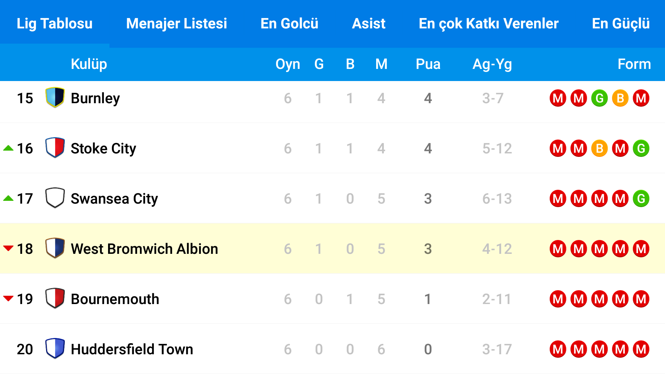This screenshot has width=665, height=374.
Task: Select the Lig Tablosu tab
Action: tap(55, 24)
